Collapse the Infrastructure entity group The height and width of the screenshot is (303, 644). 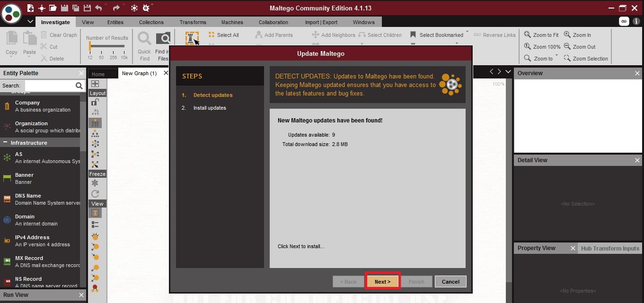tap(6, 143)
